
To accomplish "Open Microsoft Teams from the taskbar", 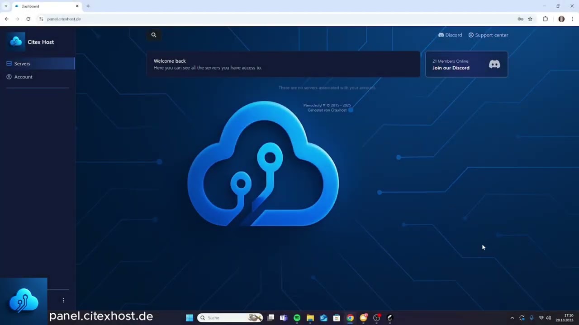I will 284,318.
